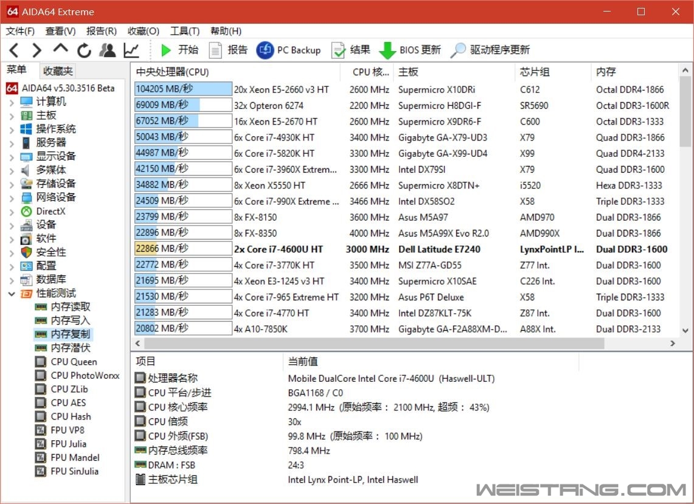Expand the 主板 tree node

[x=12, y=116]
